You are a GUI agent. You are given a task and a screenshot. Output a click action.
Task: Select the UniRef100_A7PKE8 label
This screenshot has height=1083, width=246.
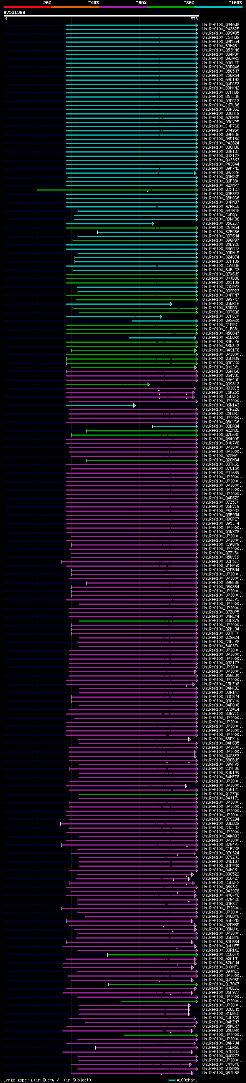[221, 206]
